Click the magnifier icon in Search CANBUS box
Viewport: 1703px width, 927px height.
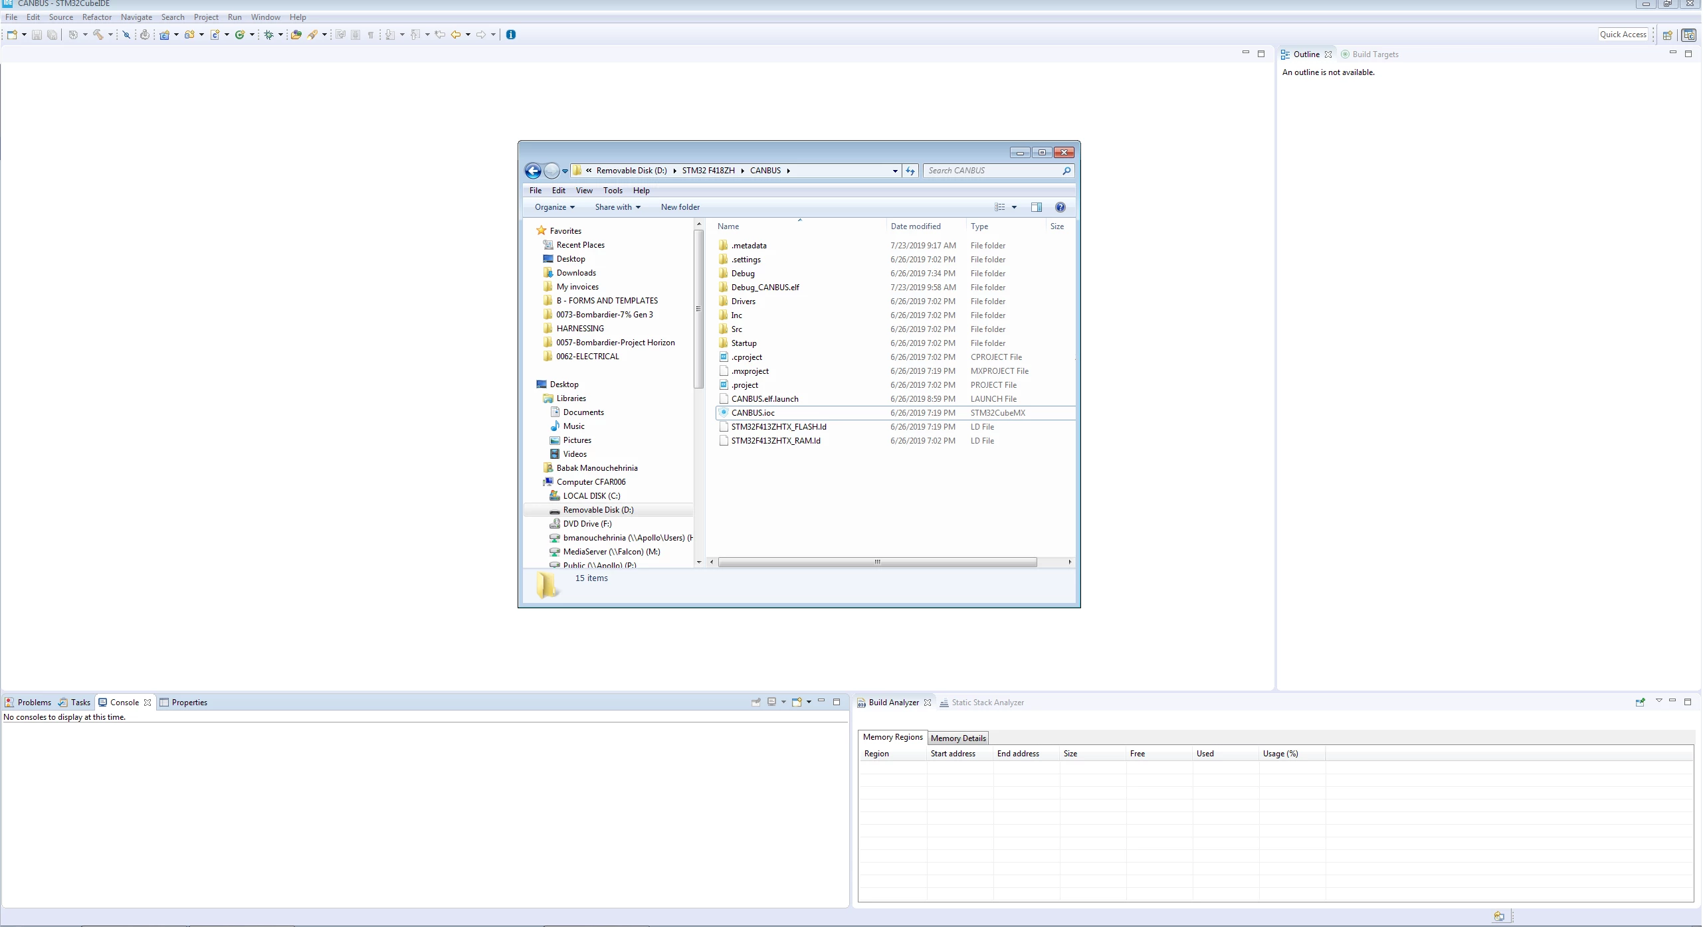[1066, 171]
